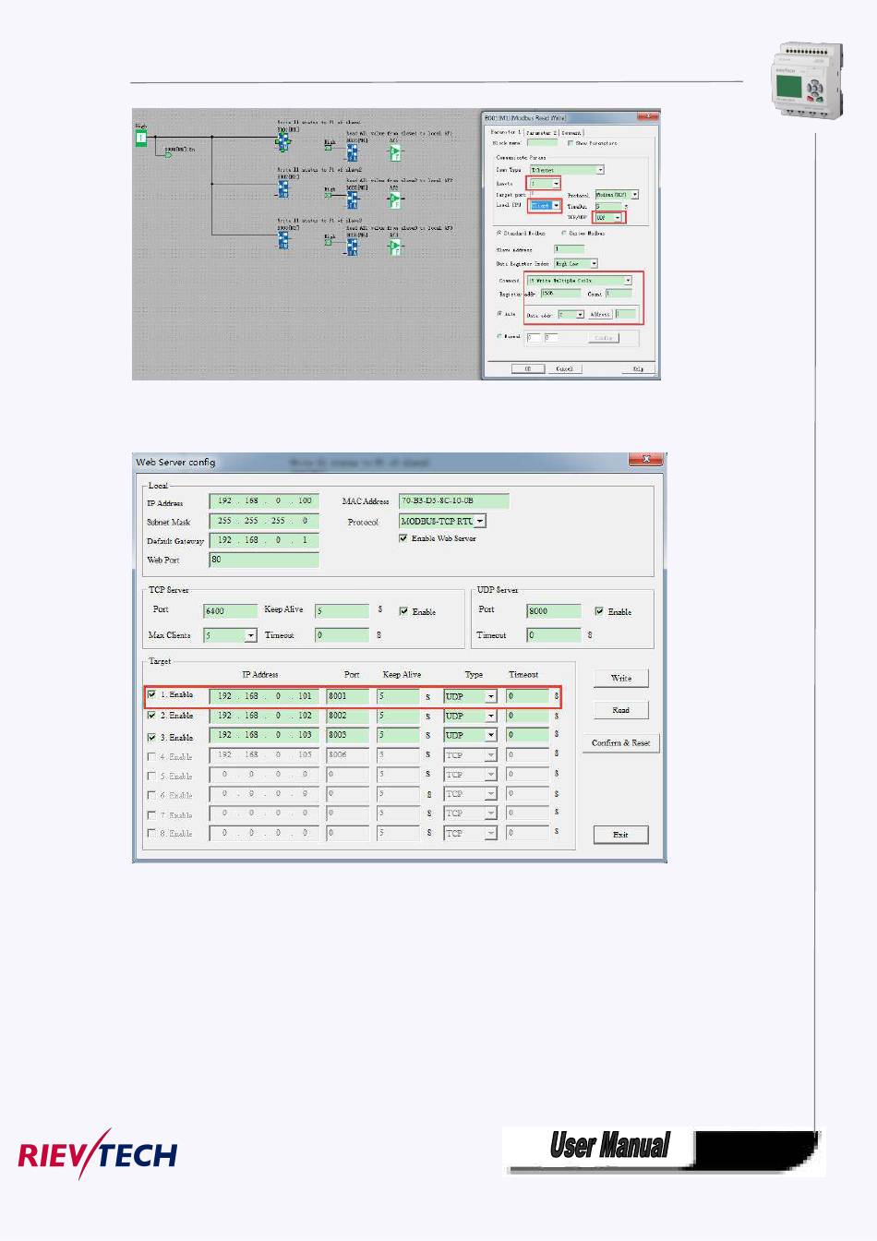This screenshot has height=1241, width=877.
Task: Click the Read button in Web Server config
Action: [621, 710]
